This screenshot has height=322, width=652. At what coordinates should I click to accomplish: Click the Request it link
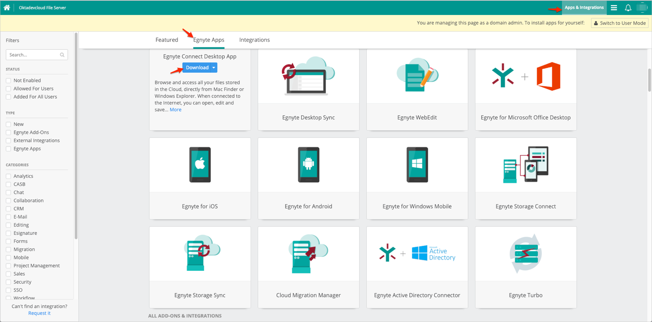39,313
